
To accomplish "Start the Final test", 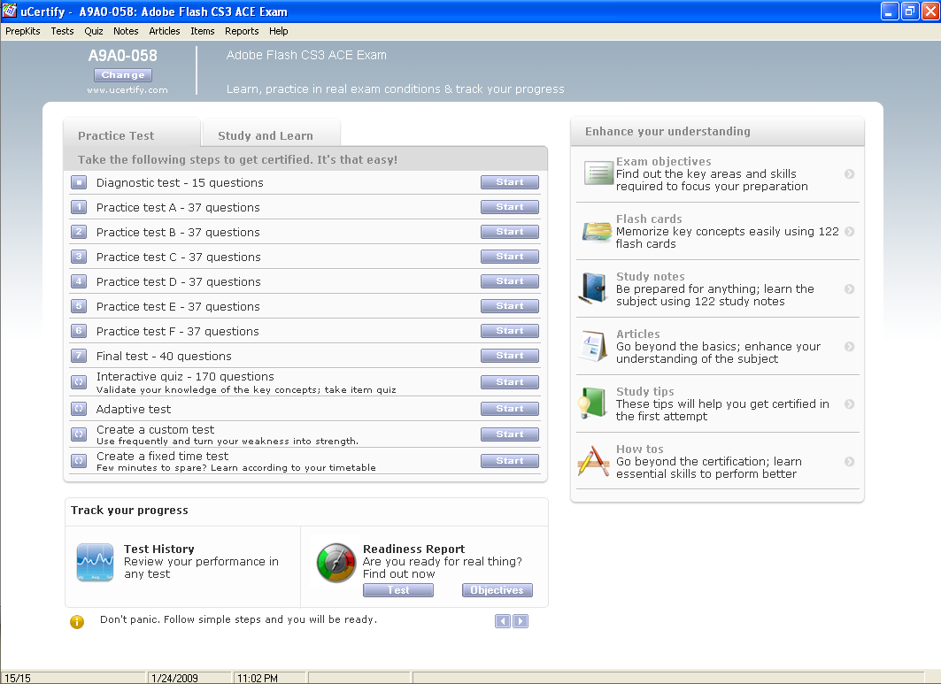I will pyautogui.click(x=510, y=356).
